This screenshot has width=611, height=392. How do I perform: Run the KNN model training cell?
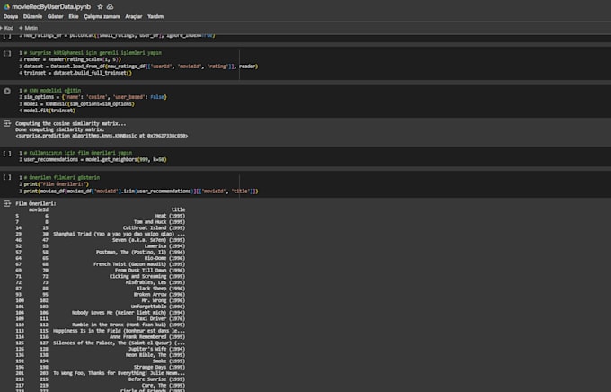click(7, 91)
